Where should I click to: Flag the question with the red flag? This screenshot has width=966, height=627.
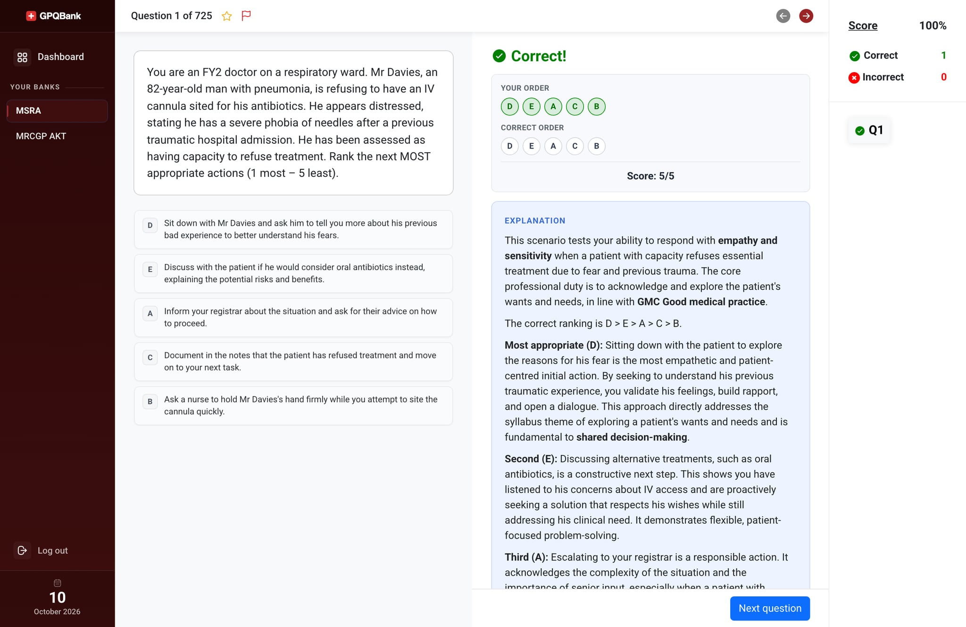pos(246,16)
